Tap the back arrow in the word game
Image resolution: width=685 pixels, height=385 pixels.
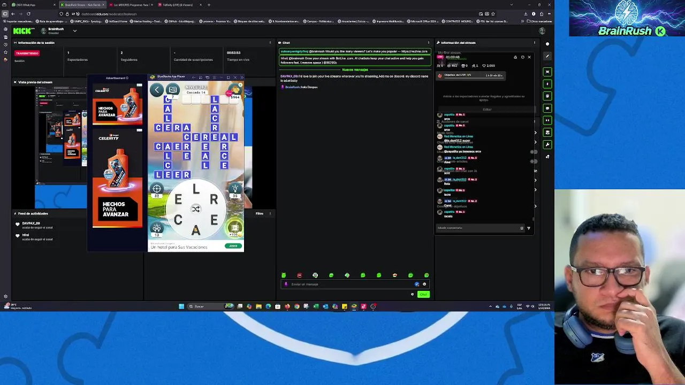coord(156,90)
